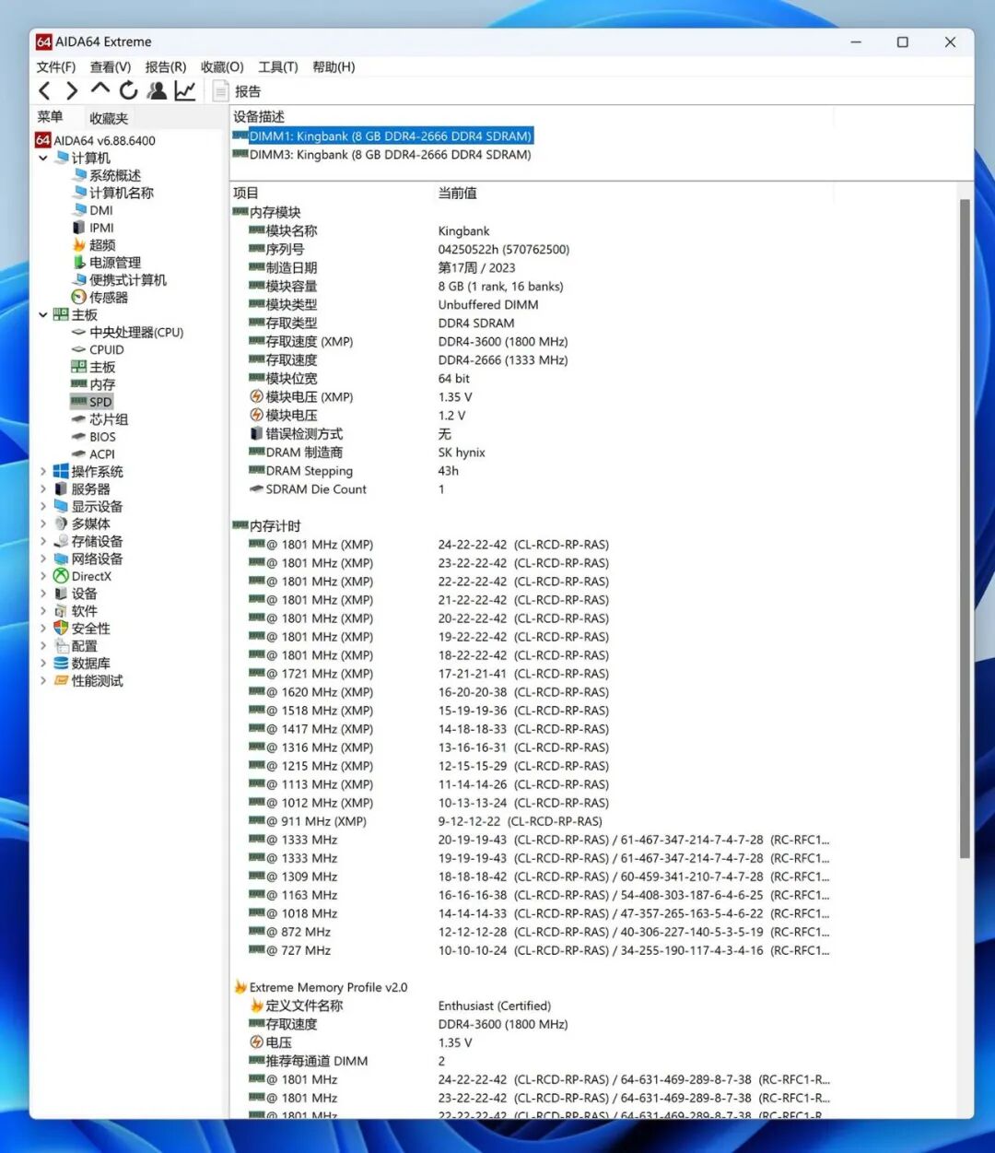Select 芯片组 chipset tree item
This screenshot has height=1153, width=995.
[x=100, y=419]
